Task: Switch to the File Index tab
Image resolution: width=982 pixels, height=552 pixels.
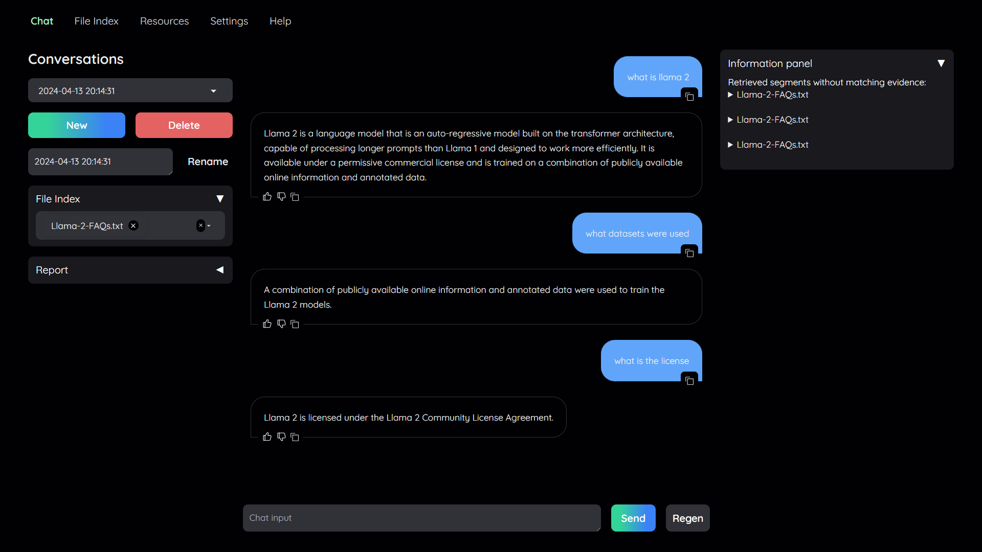Action: point(96,21)
